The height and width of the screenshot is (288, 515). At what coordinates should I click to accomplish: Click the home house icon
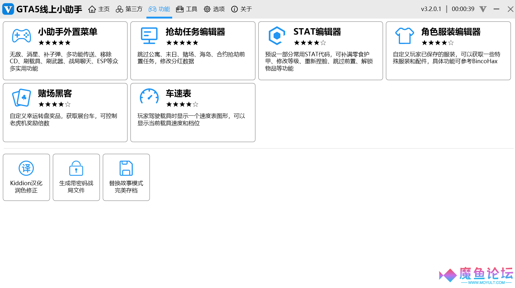pos(92,9)
